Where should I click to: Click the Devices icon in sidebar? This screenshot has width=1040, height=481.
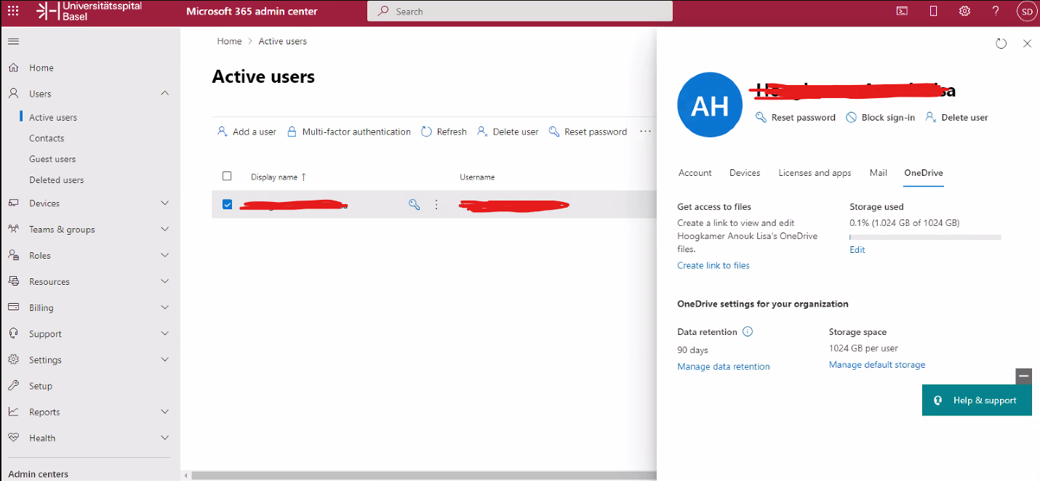coord(13,203)
